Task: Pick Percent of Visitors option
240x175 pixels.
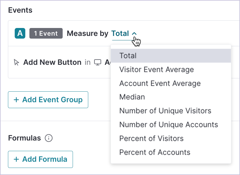Action: tap(171, 138)
